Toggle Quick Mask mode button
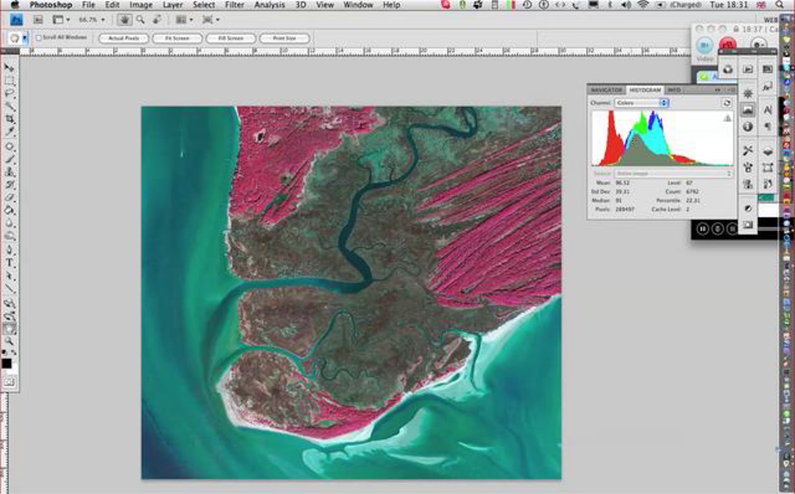 point(9,382)
